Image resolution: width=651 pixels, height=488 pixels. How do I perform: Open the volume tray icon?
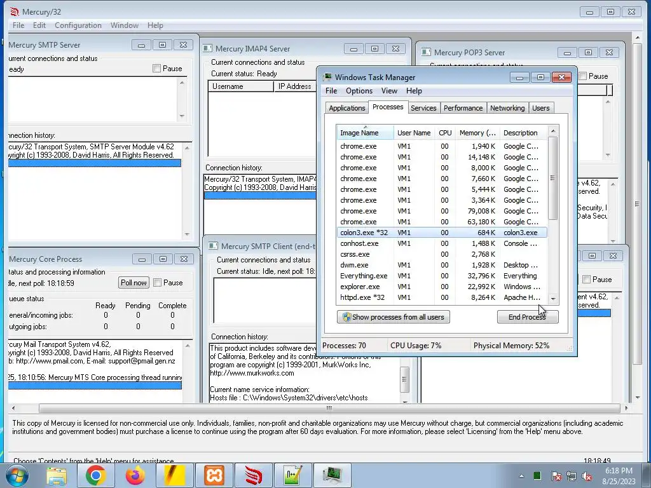[587, 476]
